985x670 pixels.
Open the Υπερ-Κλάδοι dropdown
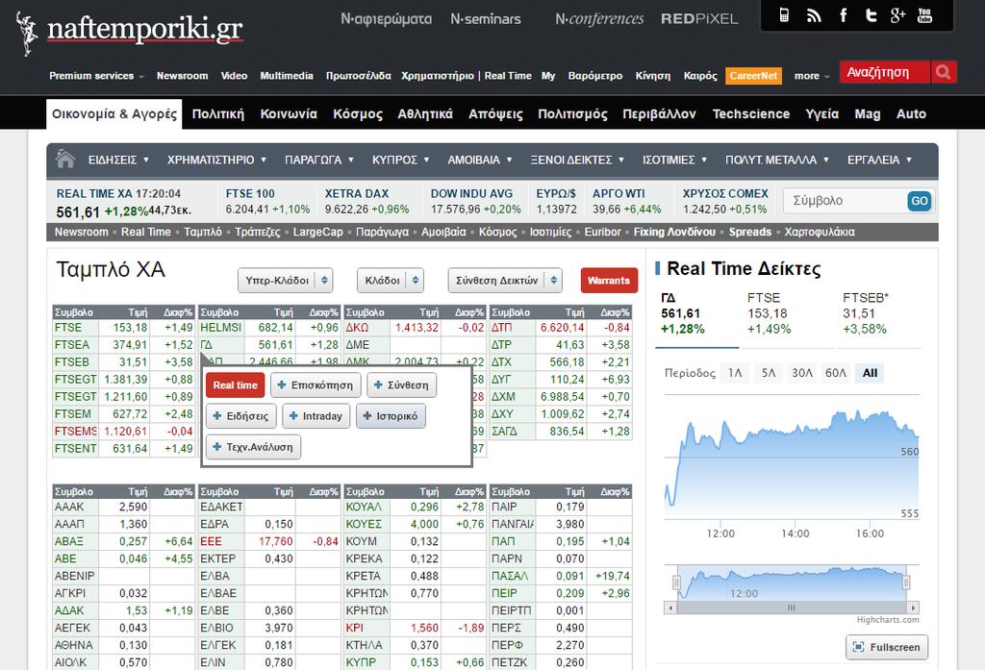(285, 280)
